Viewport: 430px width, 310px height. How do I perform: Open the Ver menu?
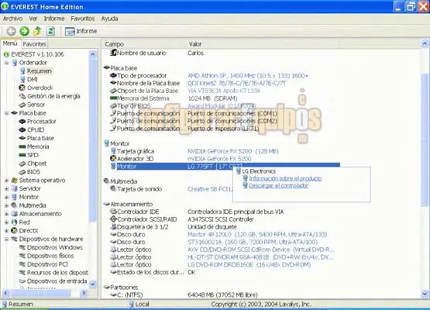(33, 19)
